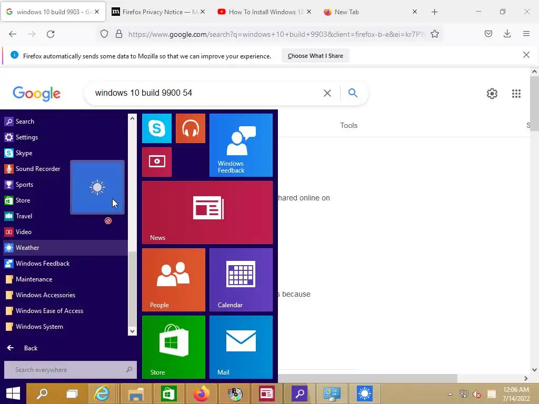The width and height of the screenshot is (539, 404).
Task: Open Firefox application menu
Action: click(526, 34)
